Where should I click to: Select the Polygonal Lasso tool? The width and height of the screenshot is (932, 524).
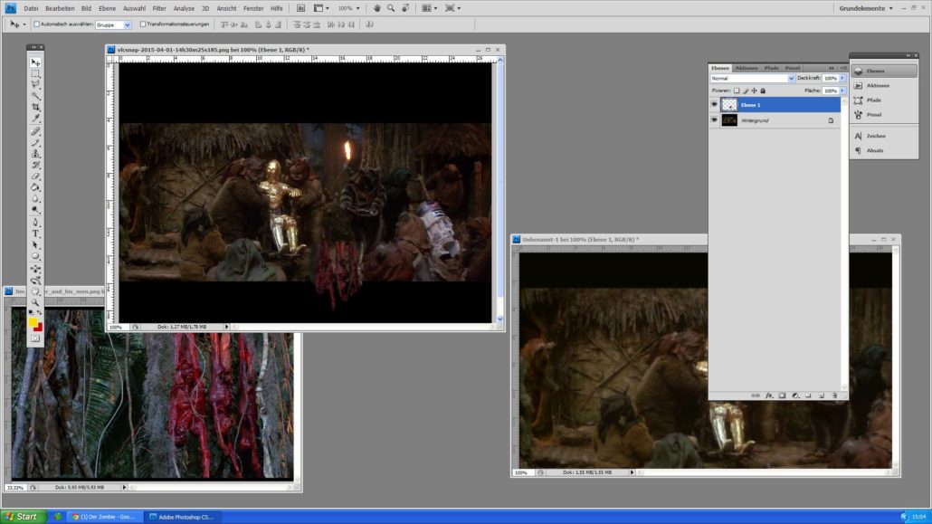coord(35,85)
